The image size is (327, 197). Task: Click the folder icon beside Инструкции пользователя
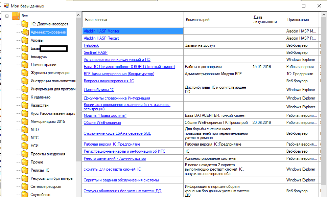click(25, 81)
